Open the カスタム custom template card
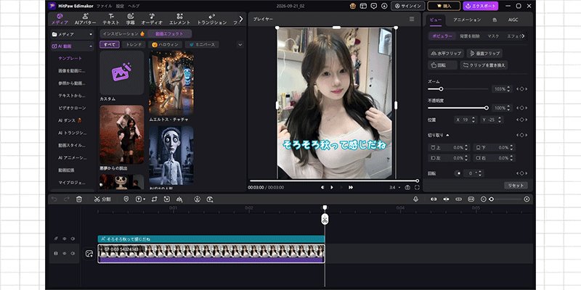 click(x=121, y=72)
